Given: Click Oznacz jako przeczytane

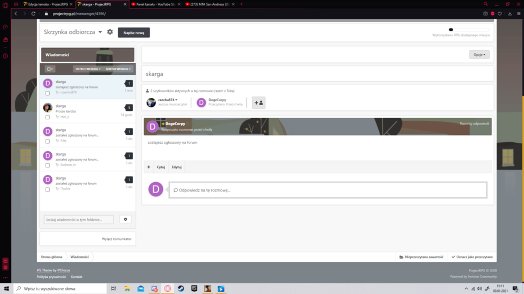Looking at the screenshot, I should click(472, 257).
